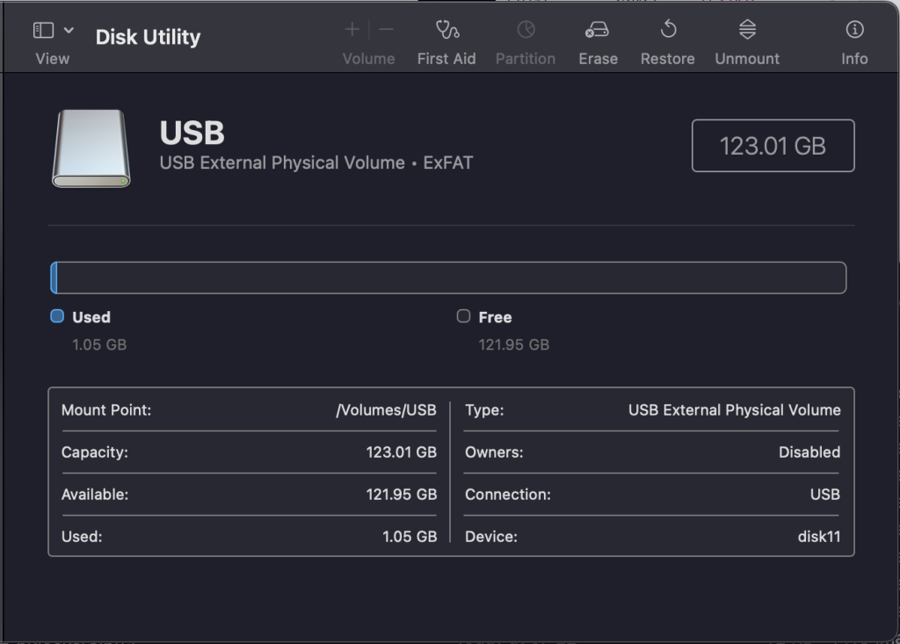The height and width of the screenshot is (644, 900).
Task: Click the Disk Utility window title
Action: pos(148,37)
